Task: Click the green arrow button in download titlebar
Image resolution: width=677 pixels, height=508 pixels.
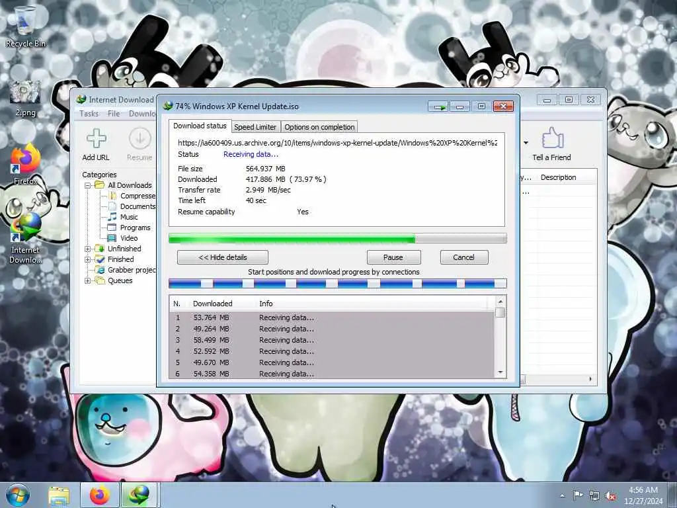Action: (x=439, y=106)
